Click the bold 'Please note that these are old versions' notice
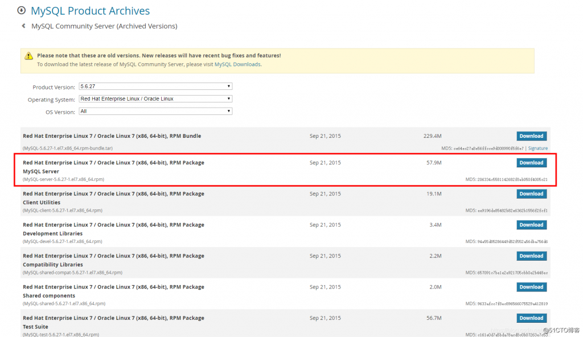 point(159,55)
